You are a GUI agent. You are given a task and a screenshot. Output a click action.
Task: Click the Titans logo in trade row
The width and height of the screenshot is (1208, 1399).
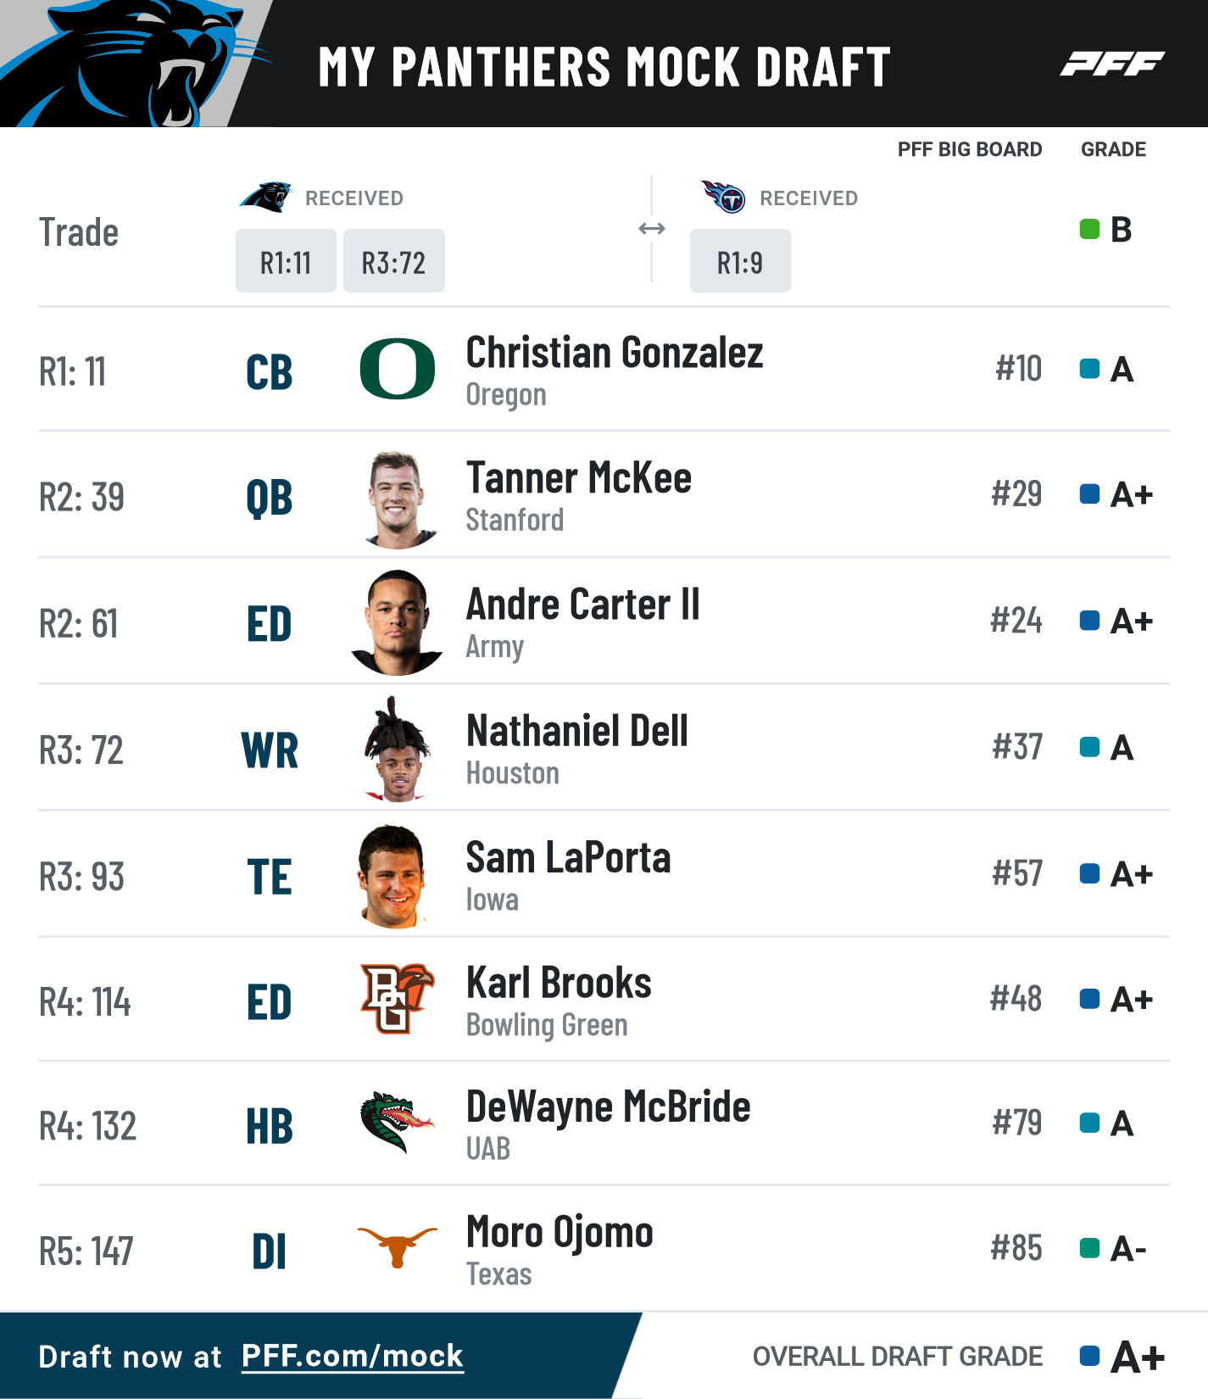pyautogui.click(x=723, y=197)
